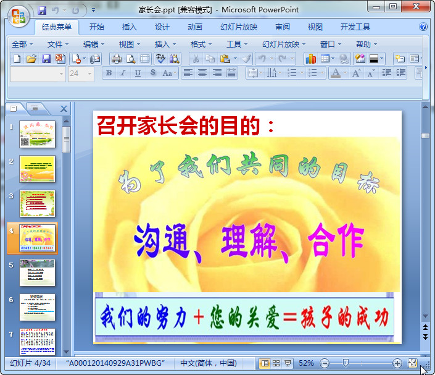Viewport: 435px width, 375px height.
Task: Click the New blank presentation icon
Action: click(x=17, y=59)
